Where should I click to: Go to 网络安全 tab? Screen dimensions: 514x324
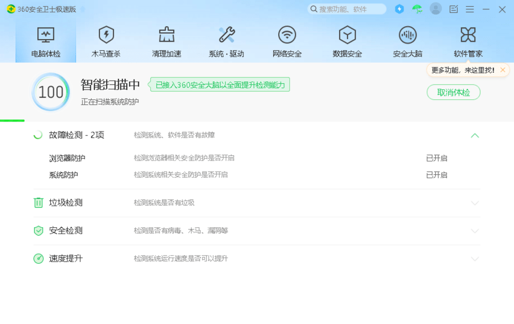click(287, 42)
